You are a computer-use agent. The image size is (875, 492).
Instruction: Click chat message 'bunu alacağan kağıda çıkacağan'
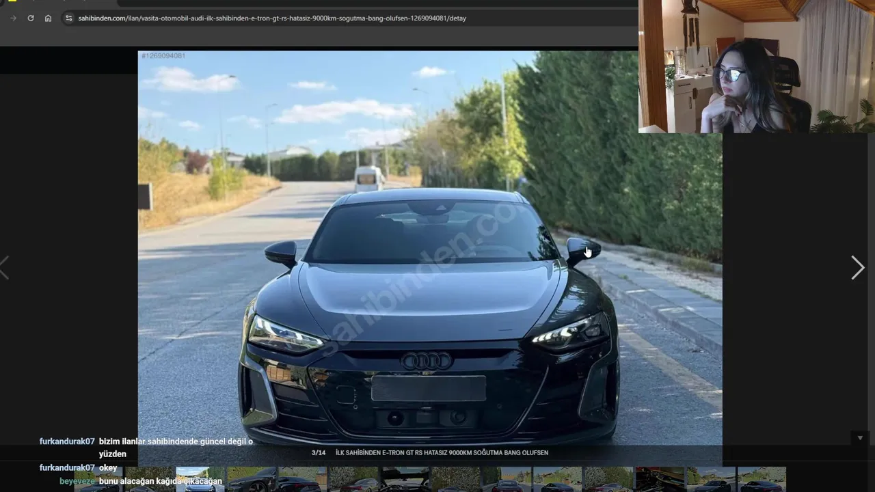coord(161,481)
